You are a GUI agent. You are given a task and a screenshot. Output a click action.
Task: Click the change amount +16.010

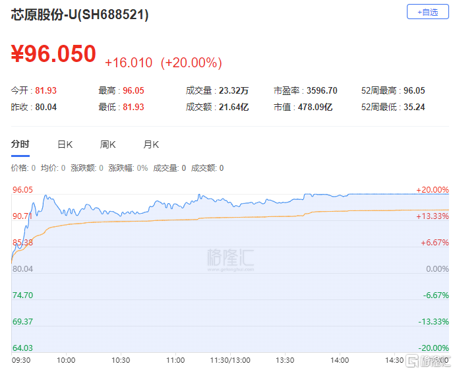point(129,63)
